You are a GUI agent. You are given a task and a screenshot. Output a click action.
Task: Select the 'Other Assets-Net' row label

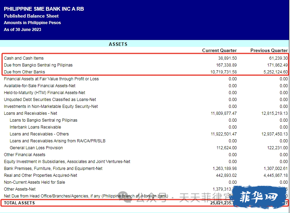tap(20, 189)
